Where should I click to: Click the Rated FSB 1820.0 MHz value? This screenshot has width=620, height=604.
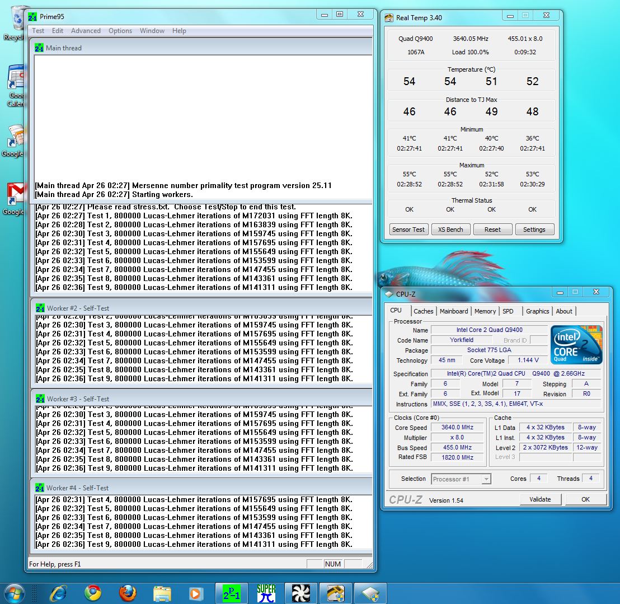click(457, 457)
